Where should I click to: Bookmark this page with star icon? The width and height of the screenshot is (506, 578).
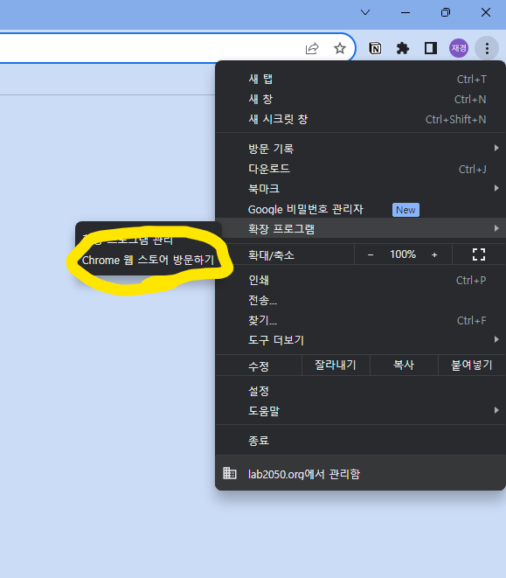click(x=339, y=48)
